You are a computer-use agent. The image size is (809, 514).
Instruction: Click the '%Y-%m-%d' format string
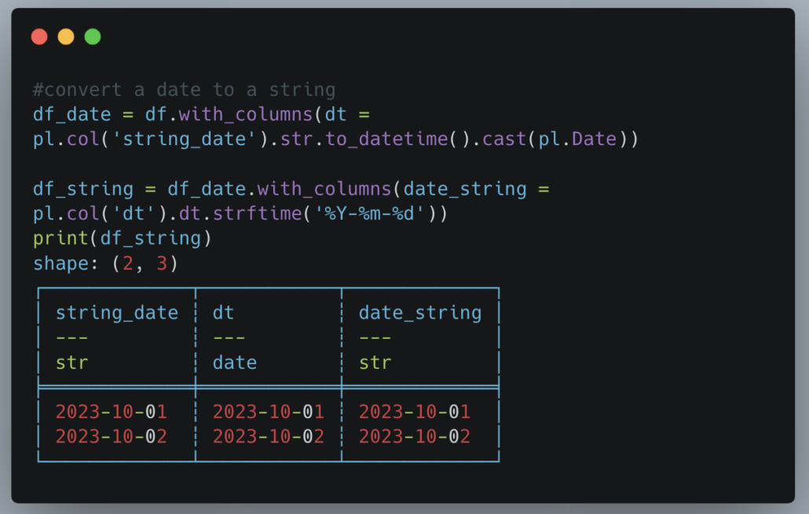coord(369,213)
